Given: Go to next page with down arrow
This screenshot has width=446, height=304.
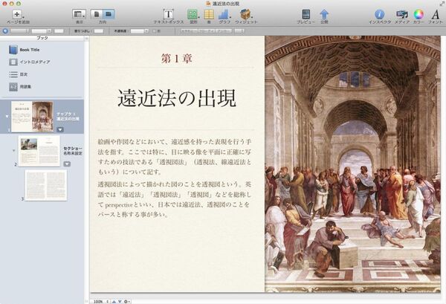Looking at the screenshot, I should pos(120,302).
